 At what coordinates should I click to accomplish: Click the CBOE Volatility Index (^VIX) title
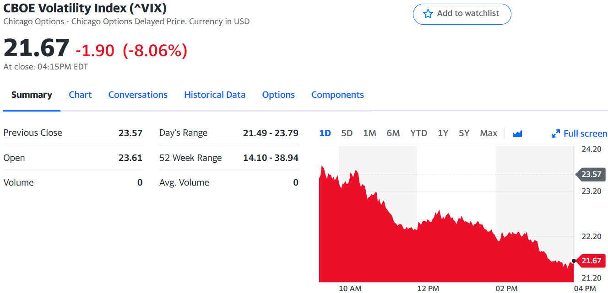(85, 8)
